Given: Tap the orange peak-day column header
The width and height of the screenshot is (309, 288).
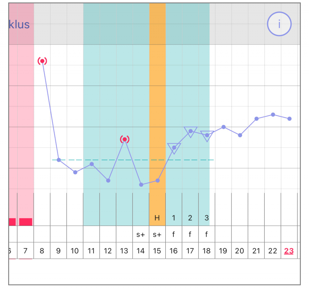Looking at the screenshot, I should click(x=157, y=24).
